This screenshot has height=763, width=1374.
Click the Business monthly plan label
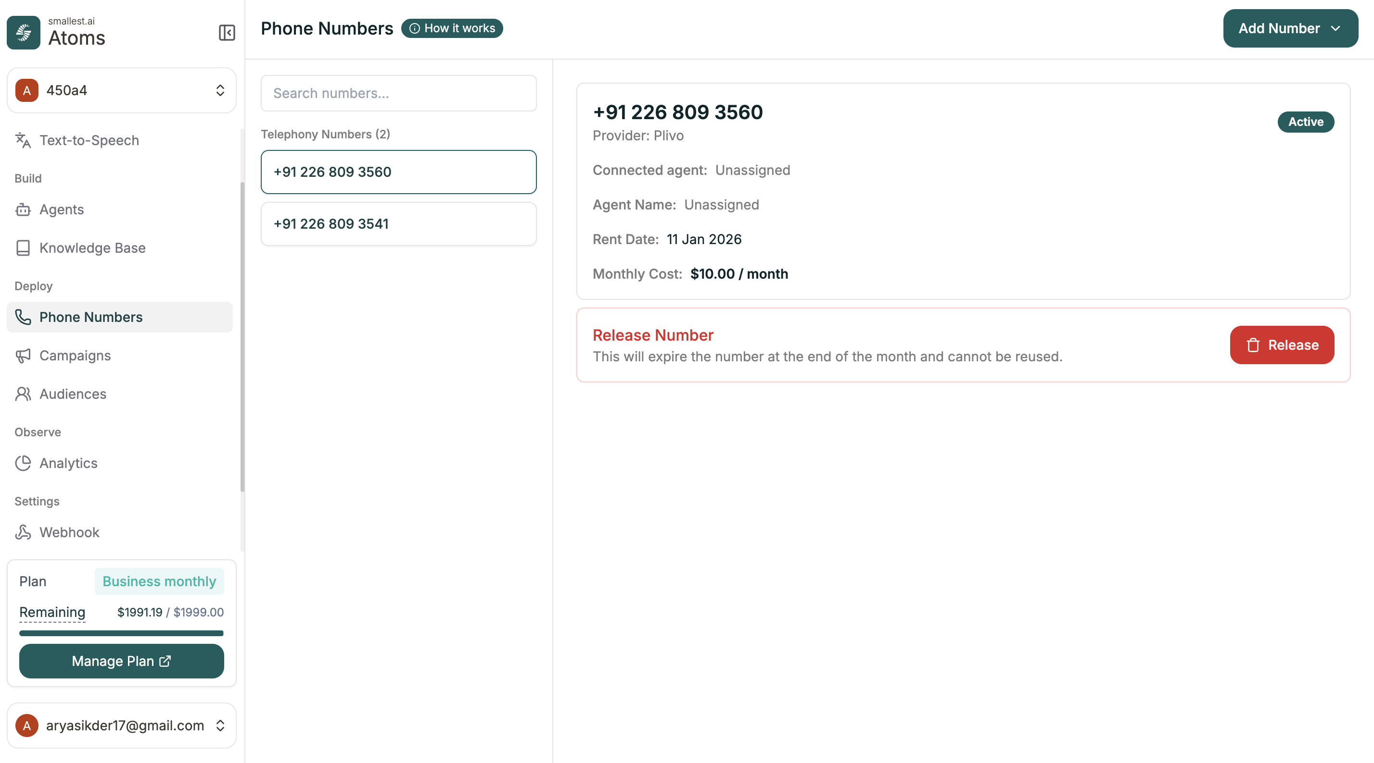pos(159,581)
